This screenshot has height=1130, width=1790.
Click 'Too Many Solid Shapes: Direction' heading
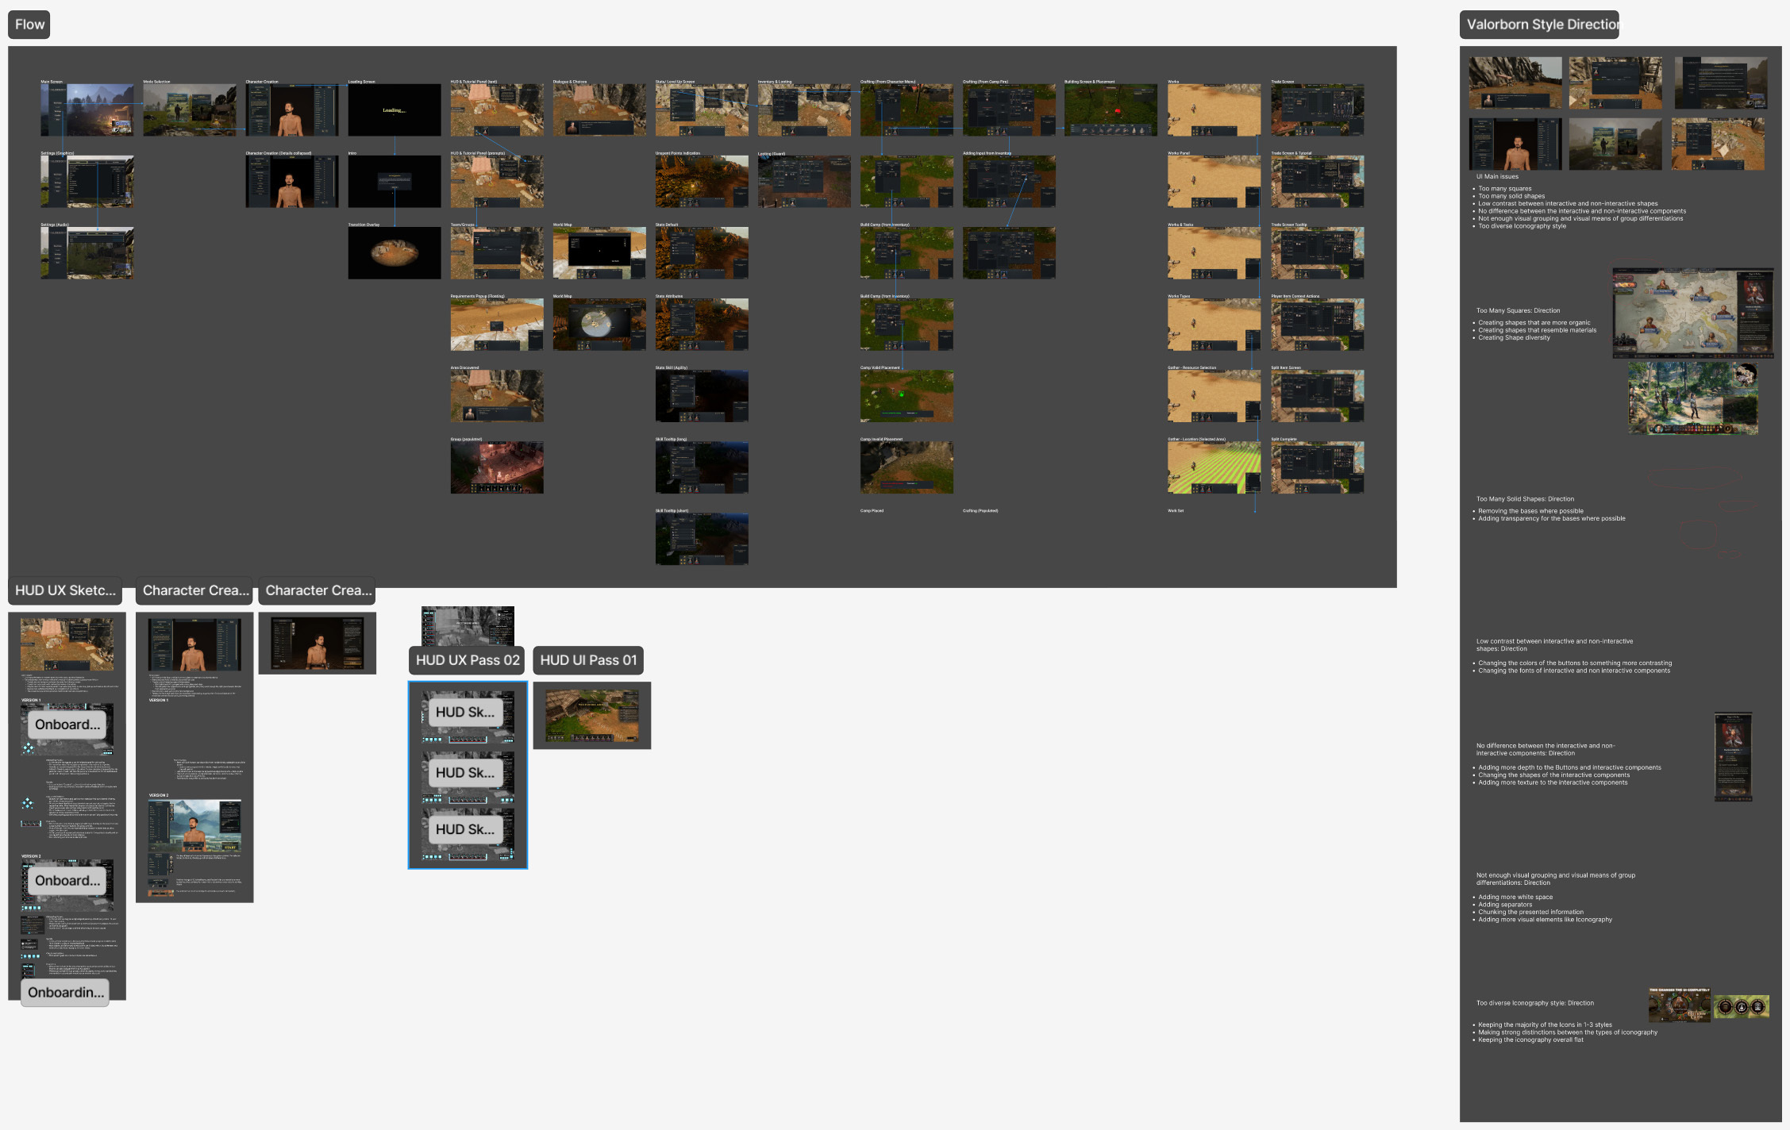pos(1525,499)
